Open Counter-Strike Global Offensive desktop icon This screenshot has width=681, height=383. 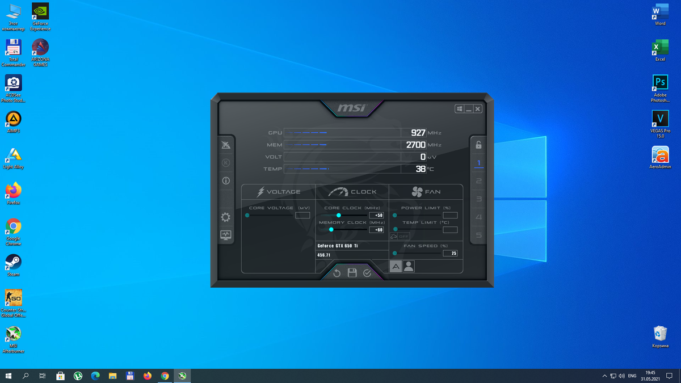(14, 303)
